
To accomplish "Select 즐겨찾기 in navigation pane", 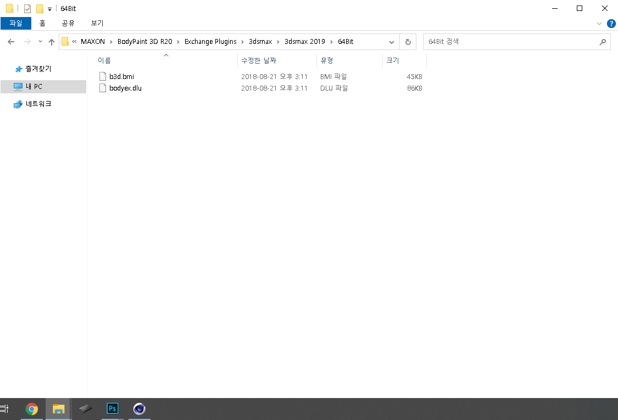I will click(x=38, y=69).
